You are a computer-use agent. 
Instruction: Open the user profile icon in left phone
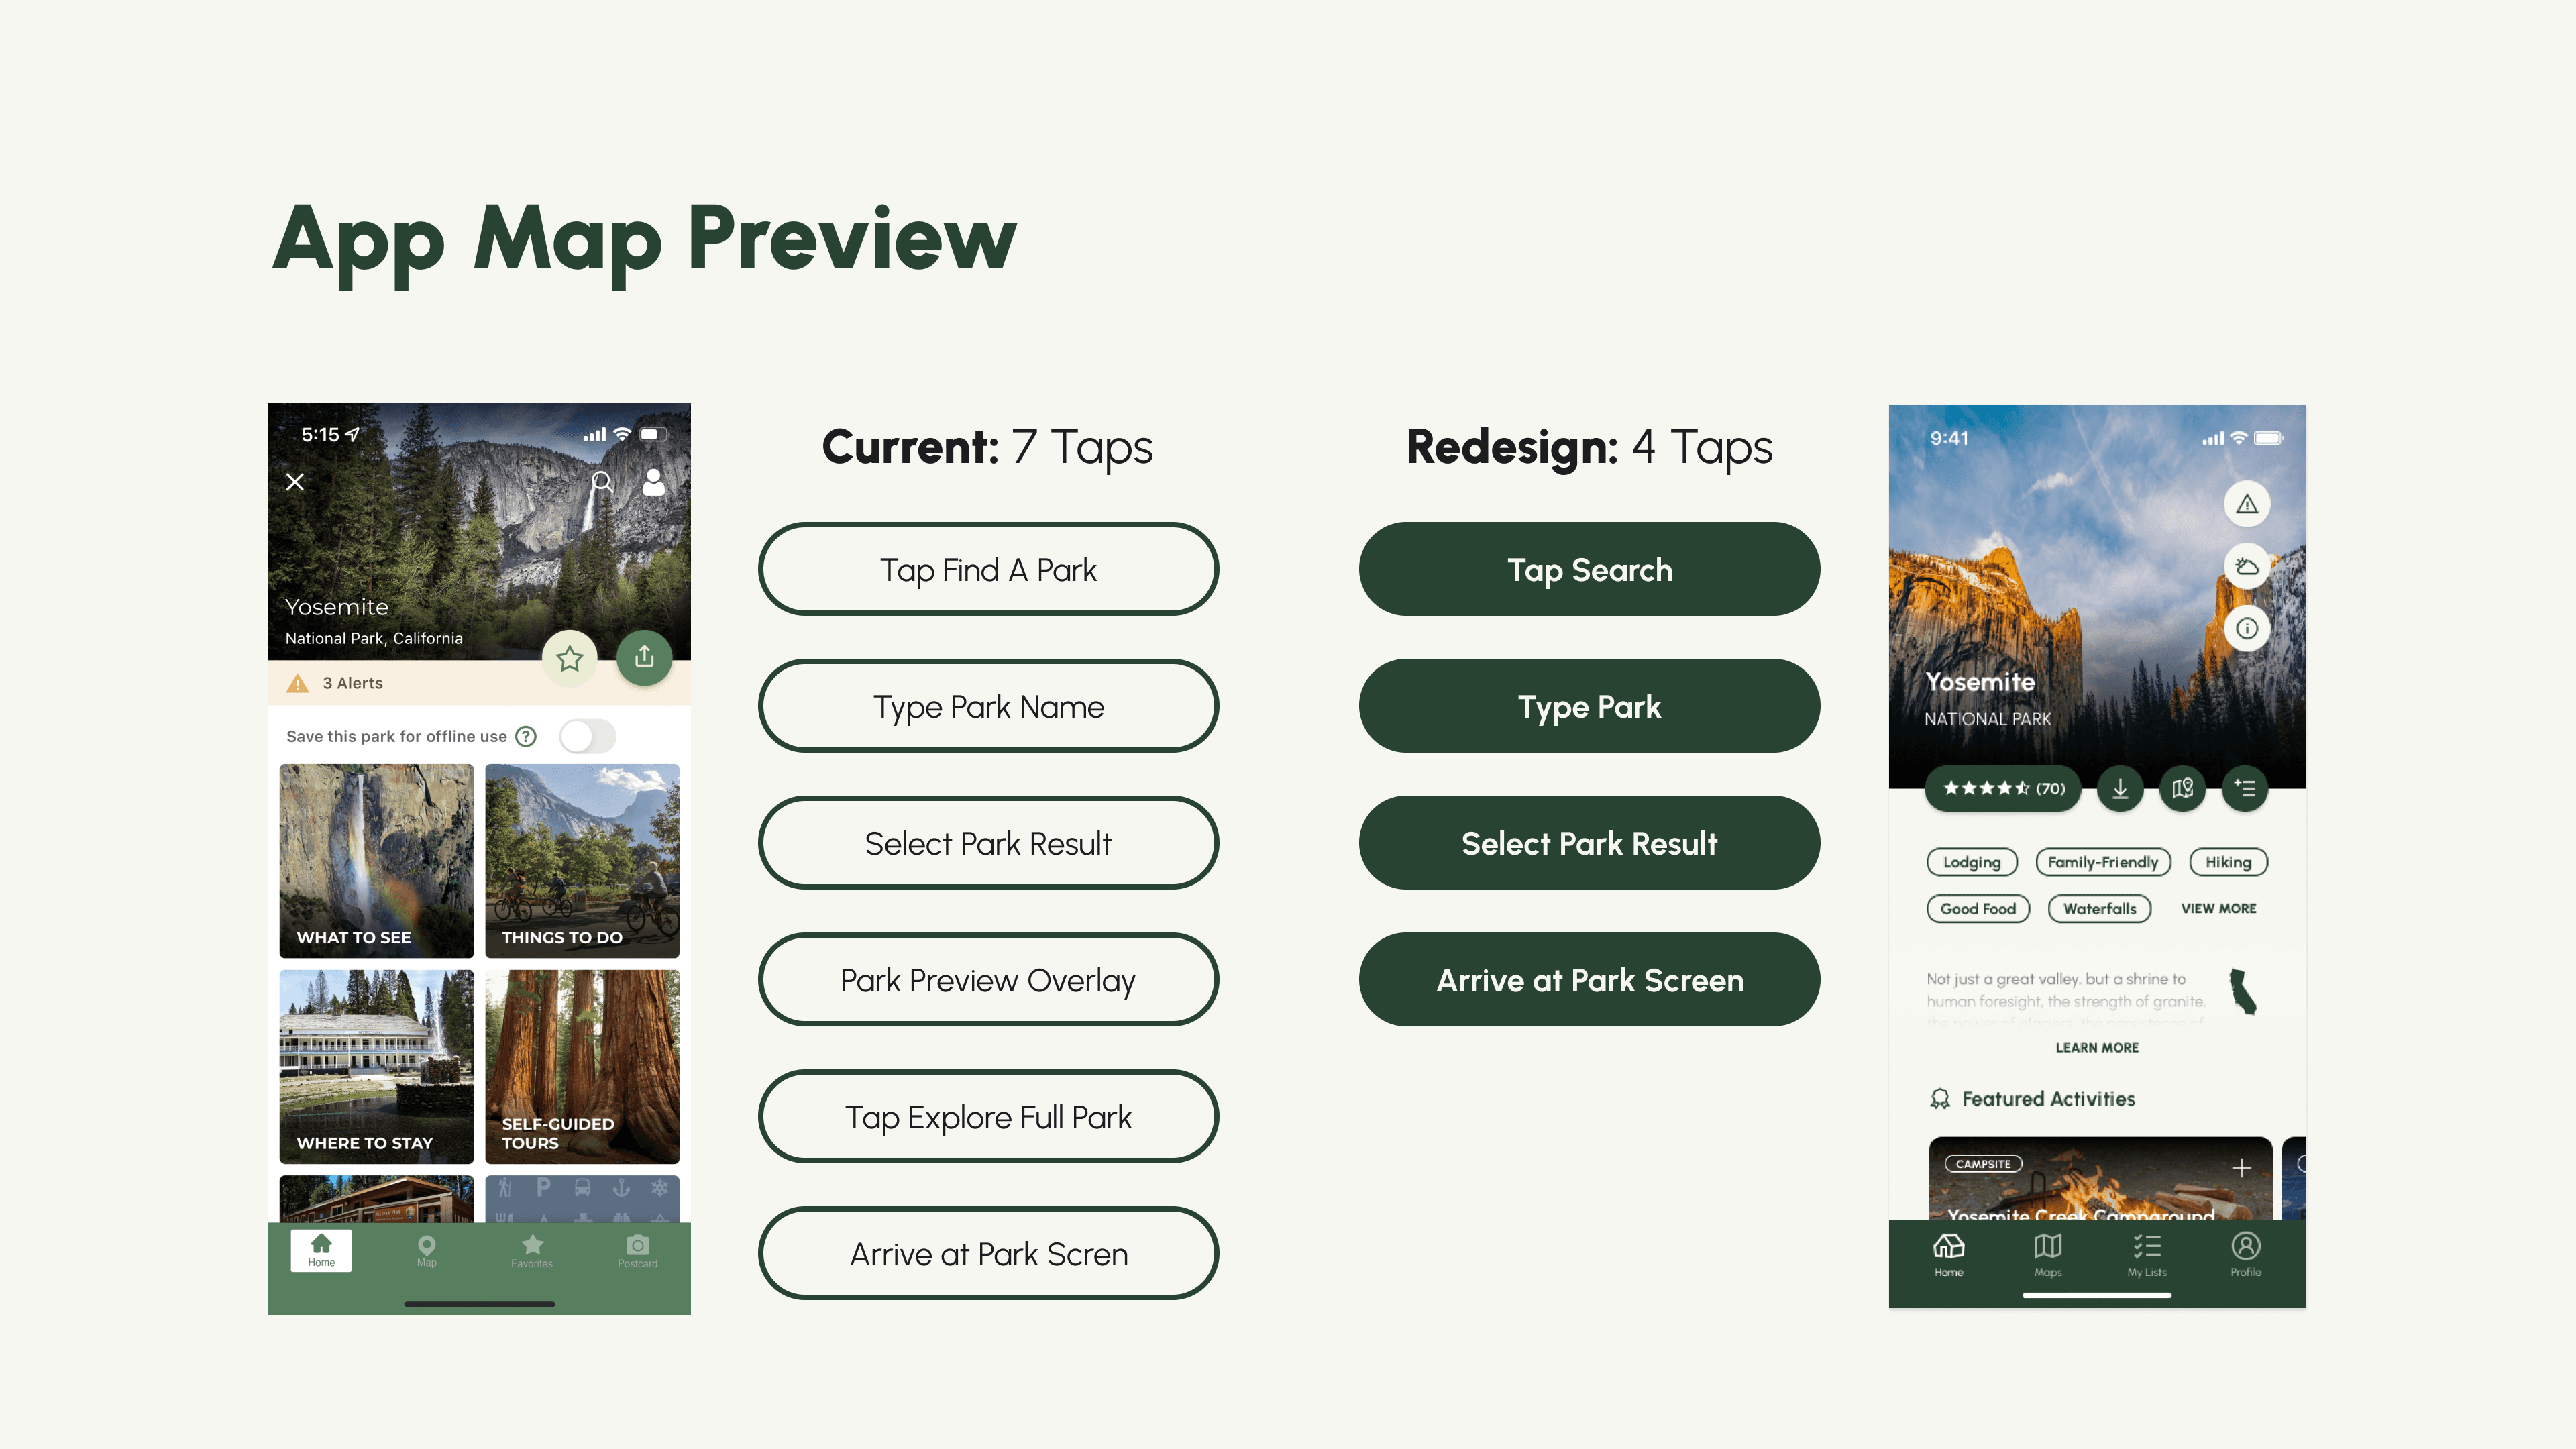(653, 482)
